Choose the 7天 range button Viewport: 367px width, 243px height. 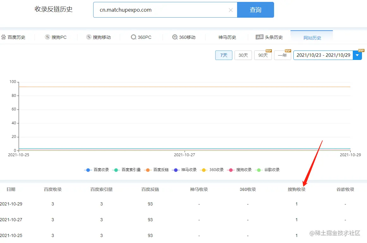pos(224,55)
